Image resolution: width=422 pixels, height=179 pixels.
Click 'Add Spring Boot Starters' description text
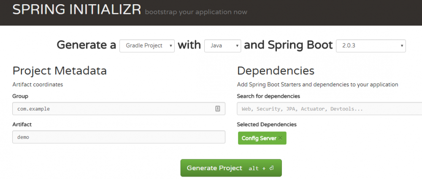(318, 84)
